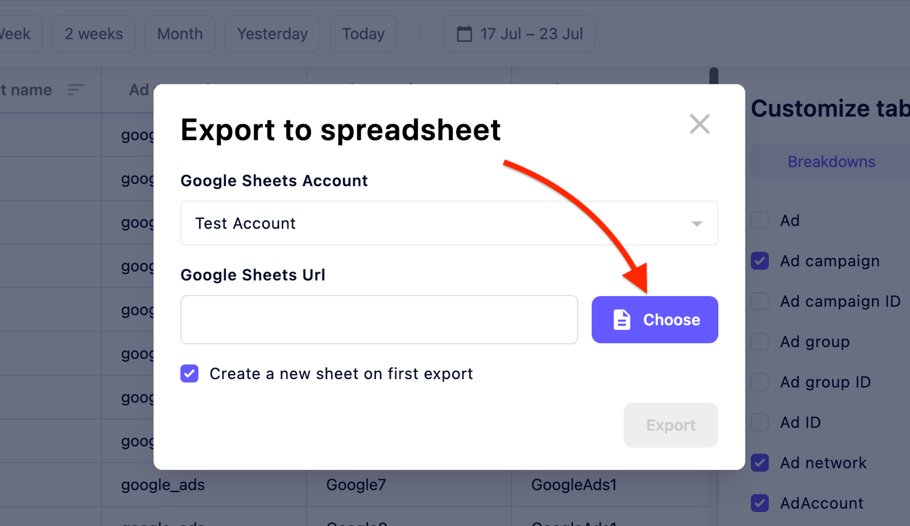
Task: Check the Ad group ID breakdown
Action: pos(760,382)
